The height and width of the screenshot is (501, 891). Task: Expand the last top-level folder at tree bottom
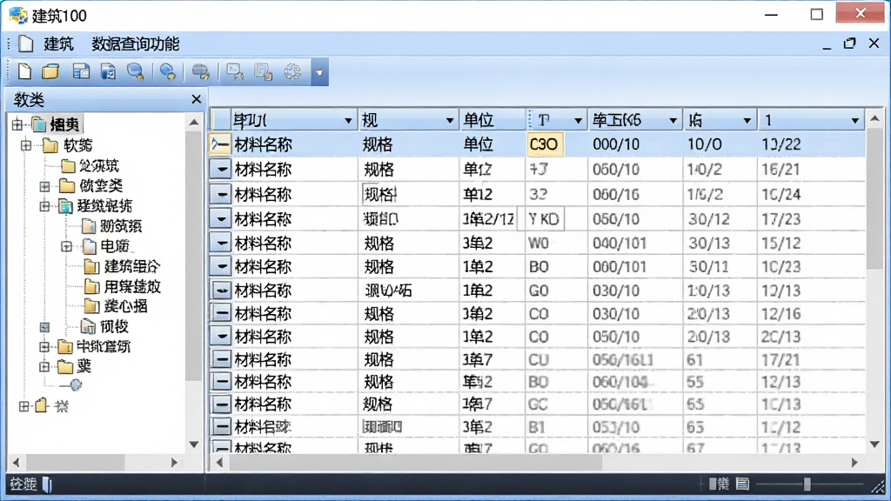23,406
